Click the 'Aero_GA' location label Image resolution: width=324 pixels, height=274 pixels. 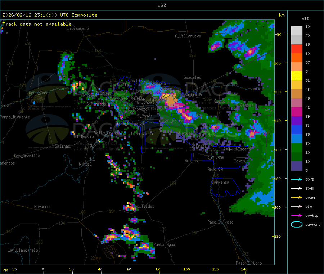(215, 169)
